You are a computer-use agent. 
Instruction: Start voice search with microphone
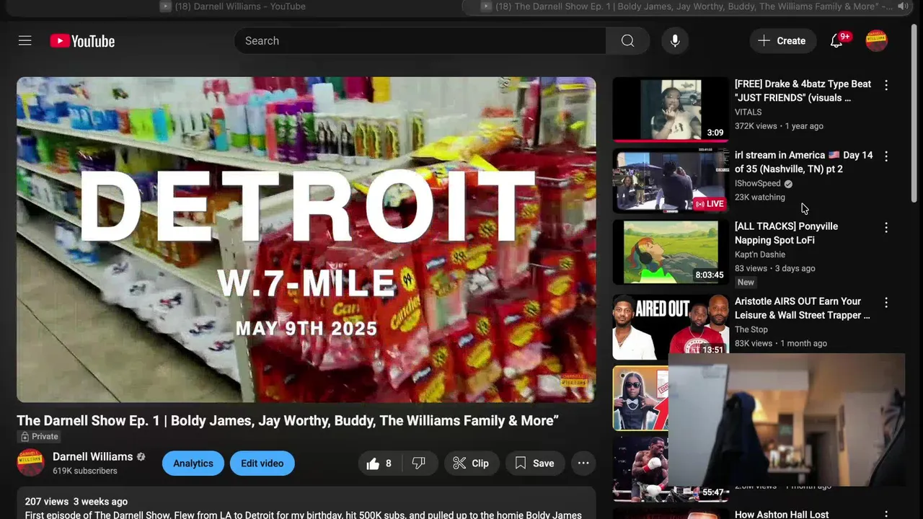click(675, 41)
